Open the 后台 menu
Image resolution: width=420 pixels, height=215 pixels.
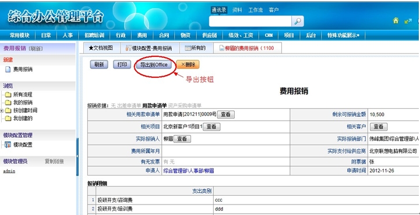[x=310, y=35]
